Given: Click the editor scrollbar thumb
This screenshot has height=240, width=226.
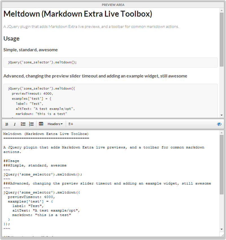Looking at the screenshot, I should [221, 165].
